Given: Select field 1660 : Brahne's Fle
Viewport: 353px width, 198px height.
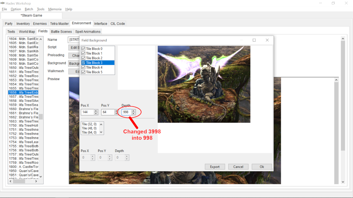Looking at the screenshot, I should click(x=23, y=109).
